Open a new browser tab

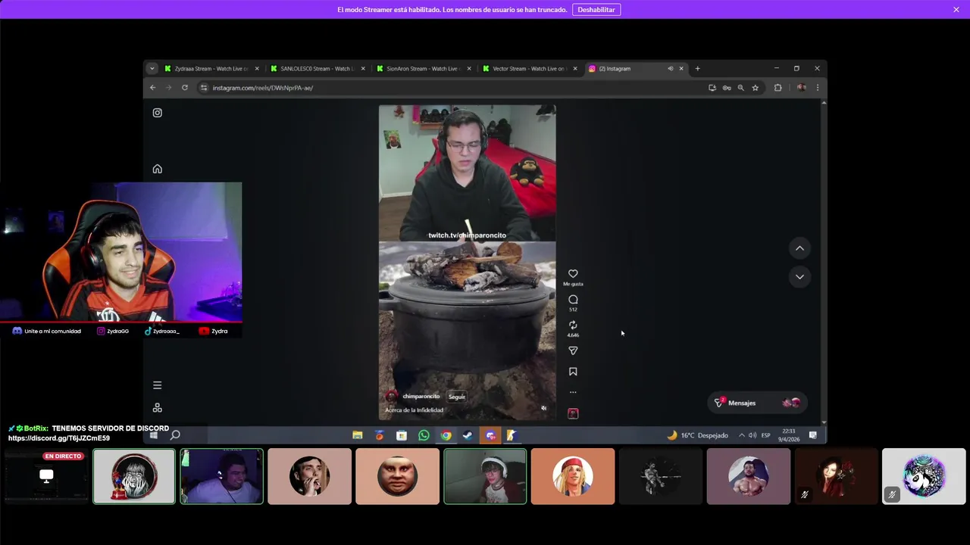point(698,69)
